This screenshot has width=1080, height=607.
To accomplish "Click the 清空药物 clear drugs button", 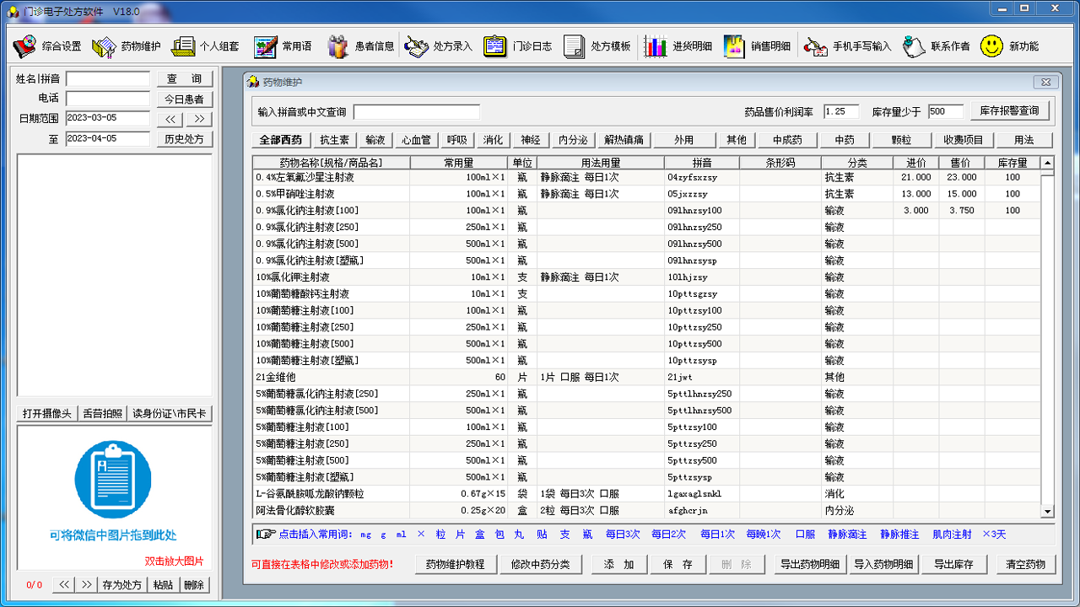I will click(x=1026, y=564).
